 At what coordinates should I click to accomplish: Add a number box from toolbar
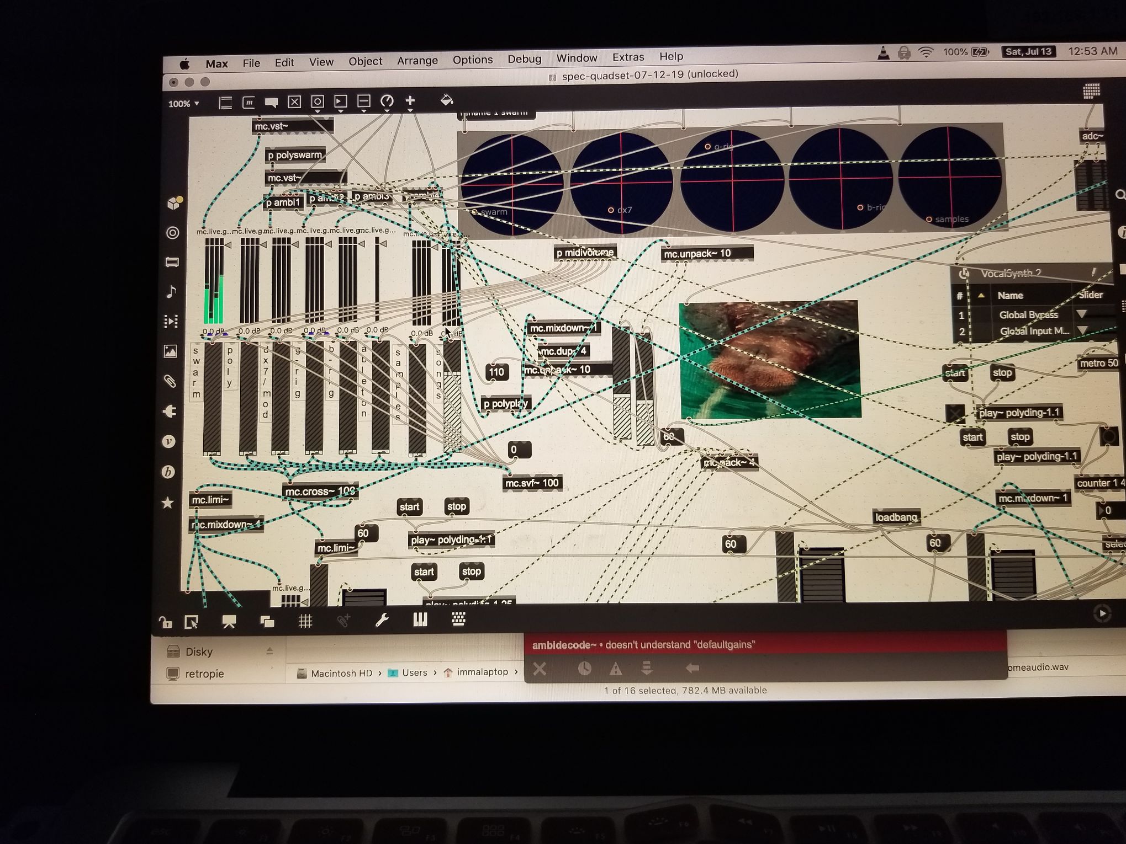[341, 102]
